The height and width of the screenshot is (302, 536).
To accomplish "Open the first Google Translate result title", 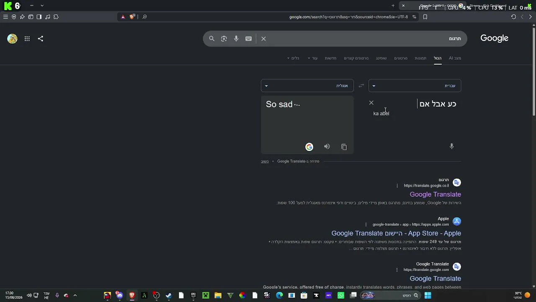I will (x=435, y=194).
